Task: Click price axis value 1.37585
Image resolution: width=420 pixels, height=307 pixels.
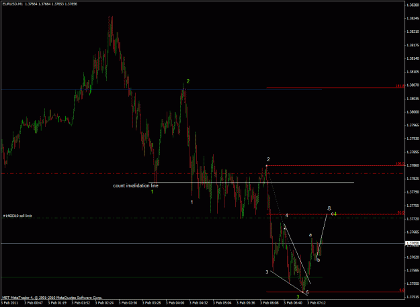Action: point(411,270)
